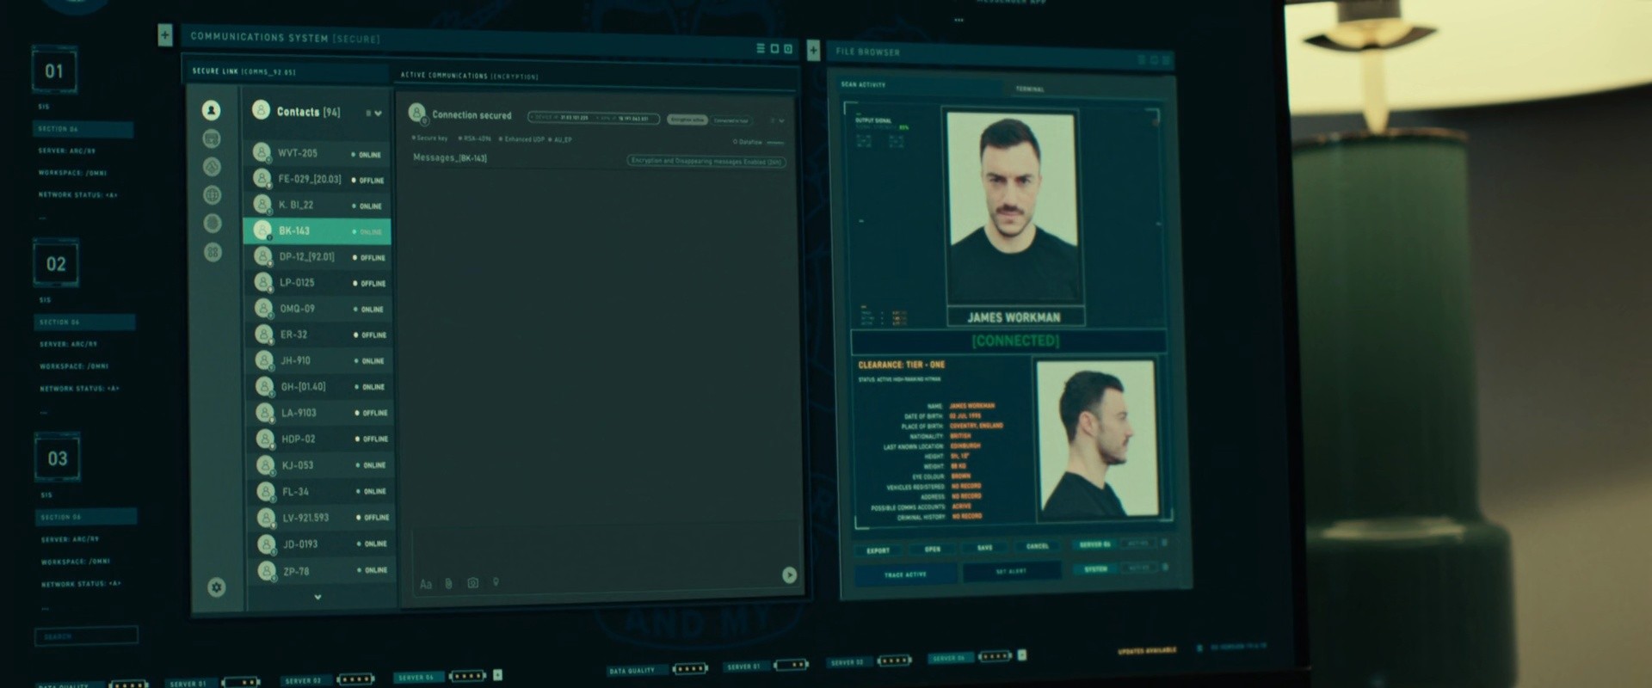Select contact BK-143 in the list

[317, 230]
